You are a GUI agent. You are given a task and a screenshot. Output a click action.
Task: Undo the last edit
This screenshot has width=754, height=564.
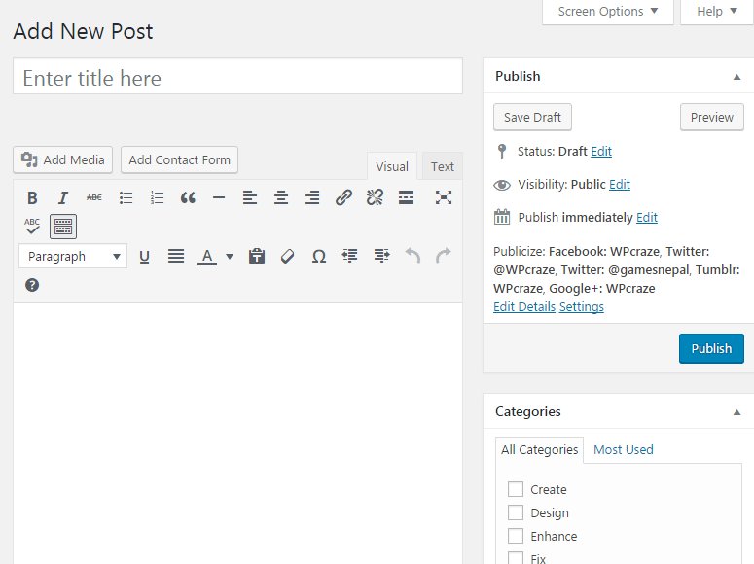[x=413, y=257]
